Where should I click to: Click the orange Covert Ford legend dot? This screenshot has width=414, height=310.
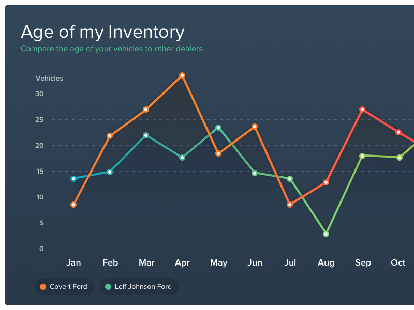coord(43,287)
